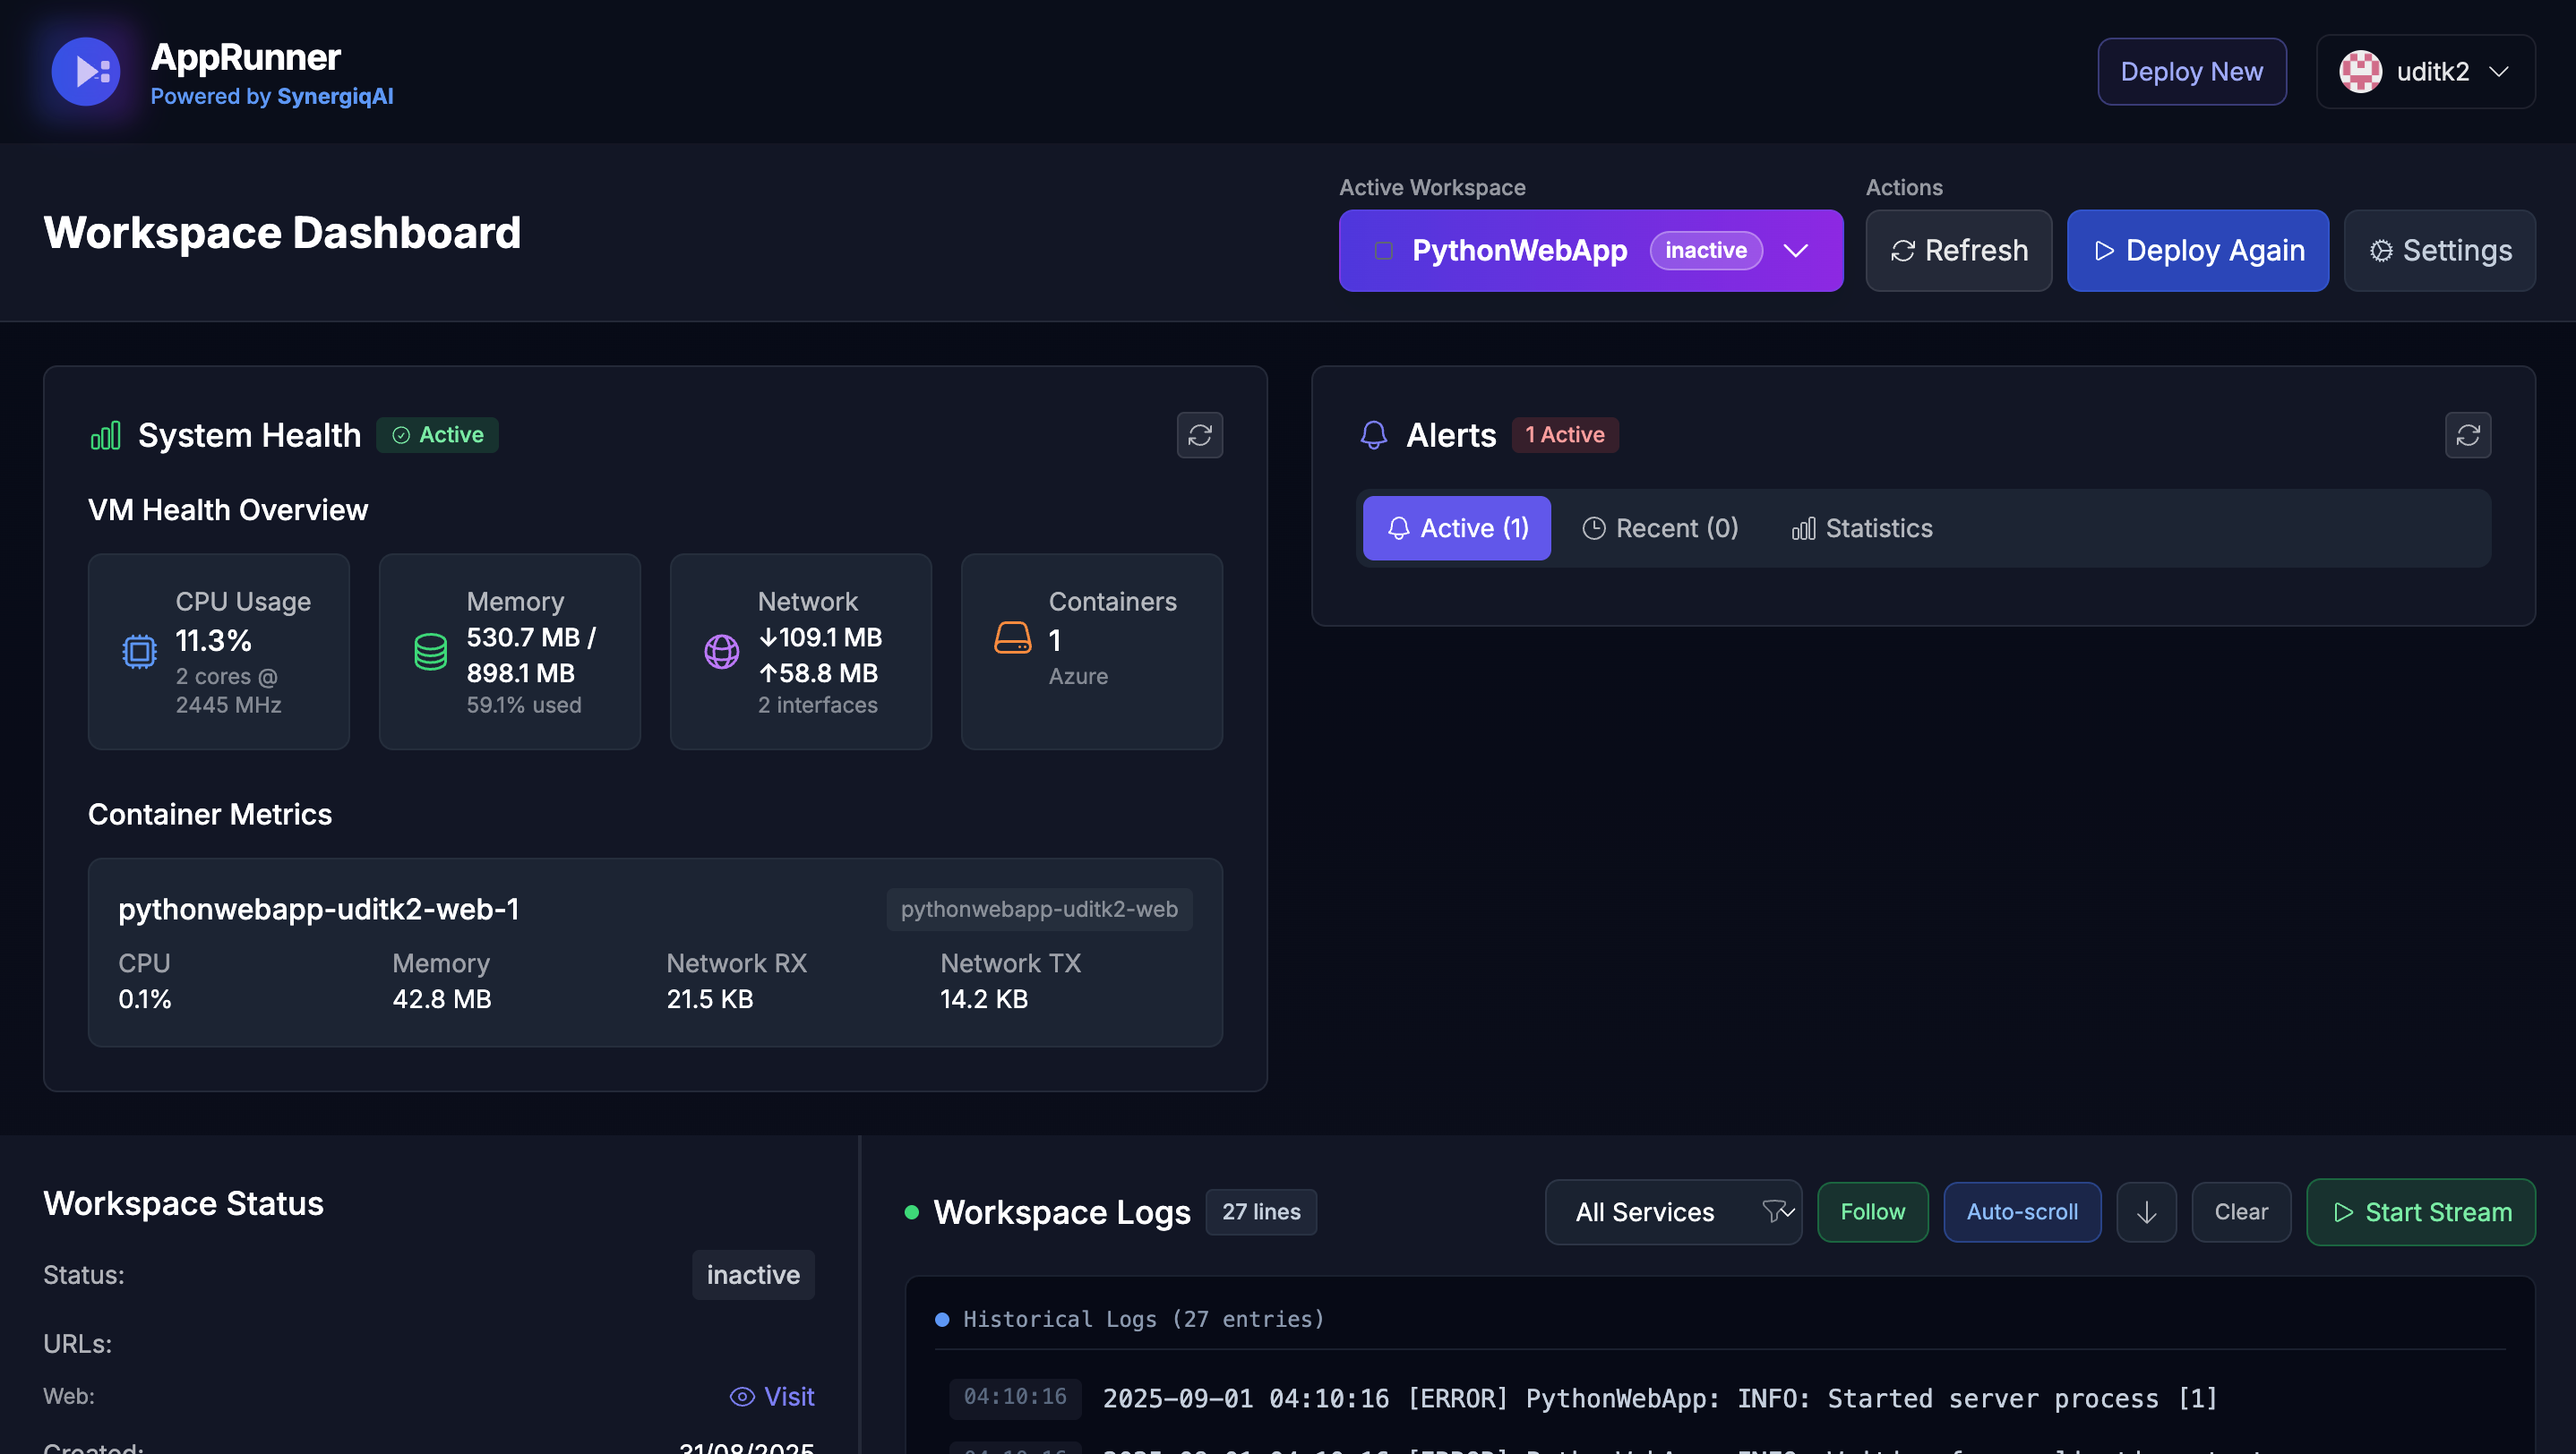This screenshot has width=2576, height=1454.
Task: Click the CPU Usage chip icon
Action: pyautogui.click(x=139, y=652)
